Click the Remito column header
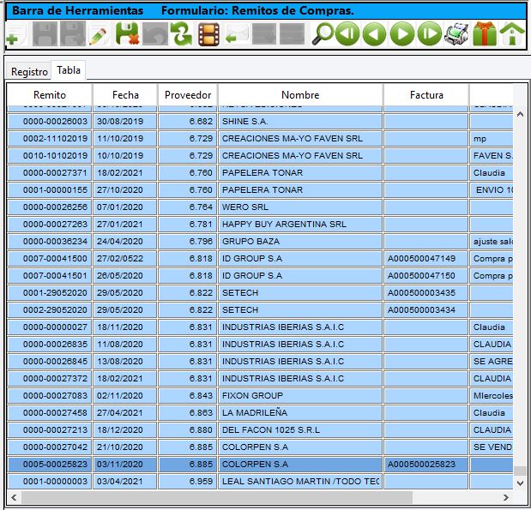Viewport: 531px width, 510px height. point(50,95)
